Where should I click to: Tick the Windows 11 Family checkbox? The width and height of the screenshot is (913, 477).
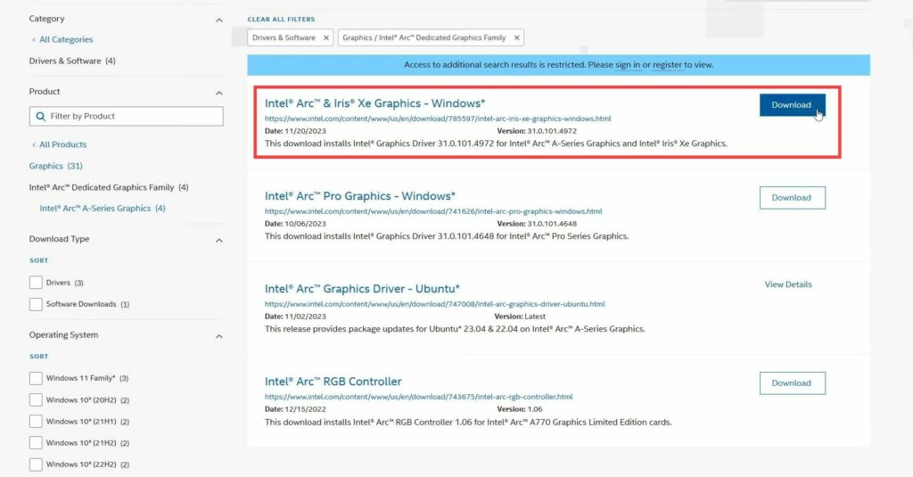click(x=36, y=378)
